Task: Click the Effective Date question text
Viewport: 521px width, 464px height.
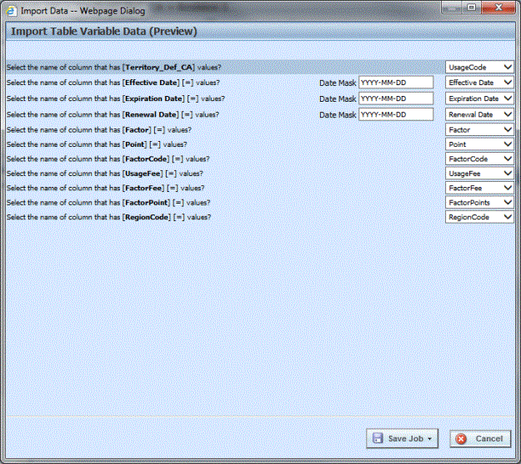Action: pos(113,83)
